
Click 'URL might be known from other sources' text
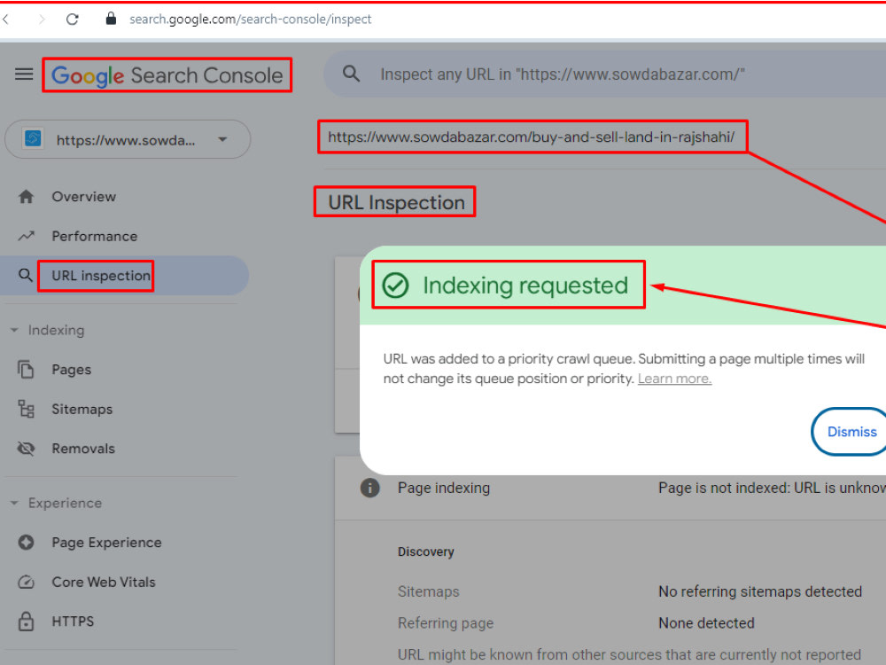click(629, 654)
